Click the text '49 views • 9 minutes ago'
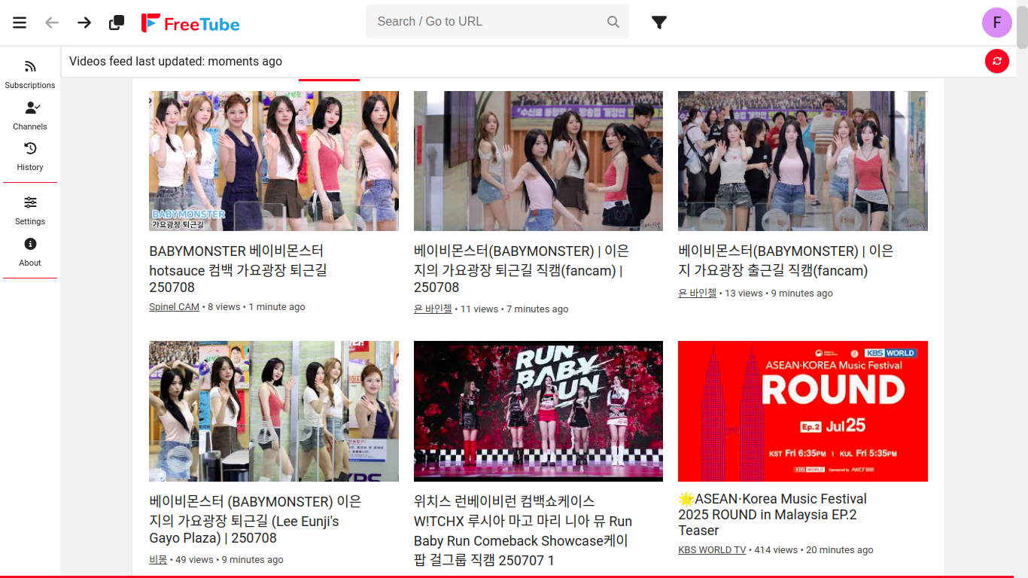The width and height of the screenshot is (1028, 578). 230,560
